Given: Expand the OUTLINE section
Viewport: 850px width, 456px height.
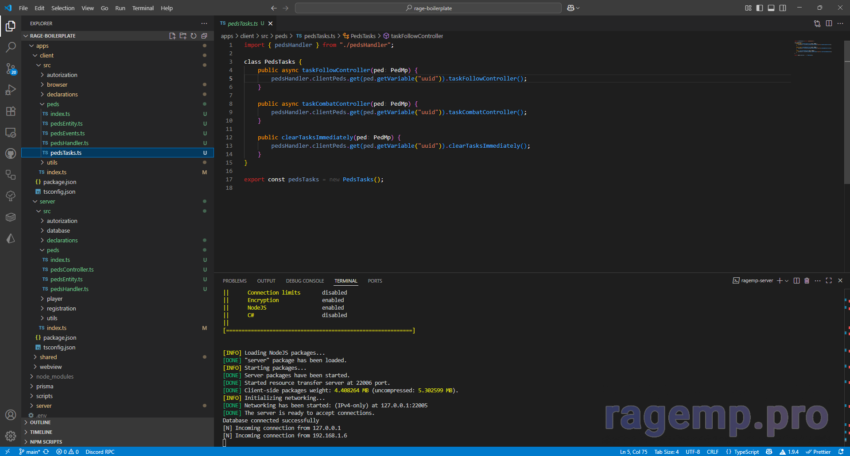Looking at the screenshot, I should 117,422.
